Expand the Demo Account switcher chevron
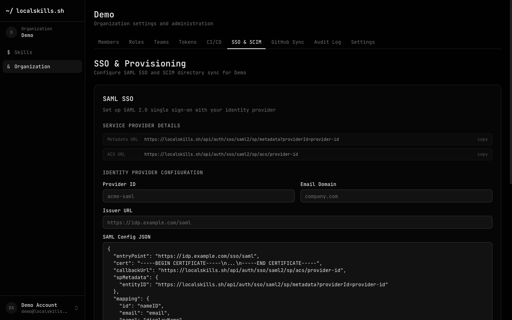Viewport: 512px width, 320px height. (x=76, y=308)
